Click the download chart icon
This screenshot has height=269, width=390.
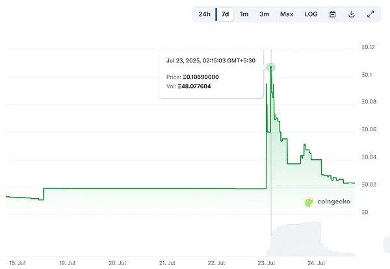pos(352,14)
